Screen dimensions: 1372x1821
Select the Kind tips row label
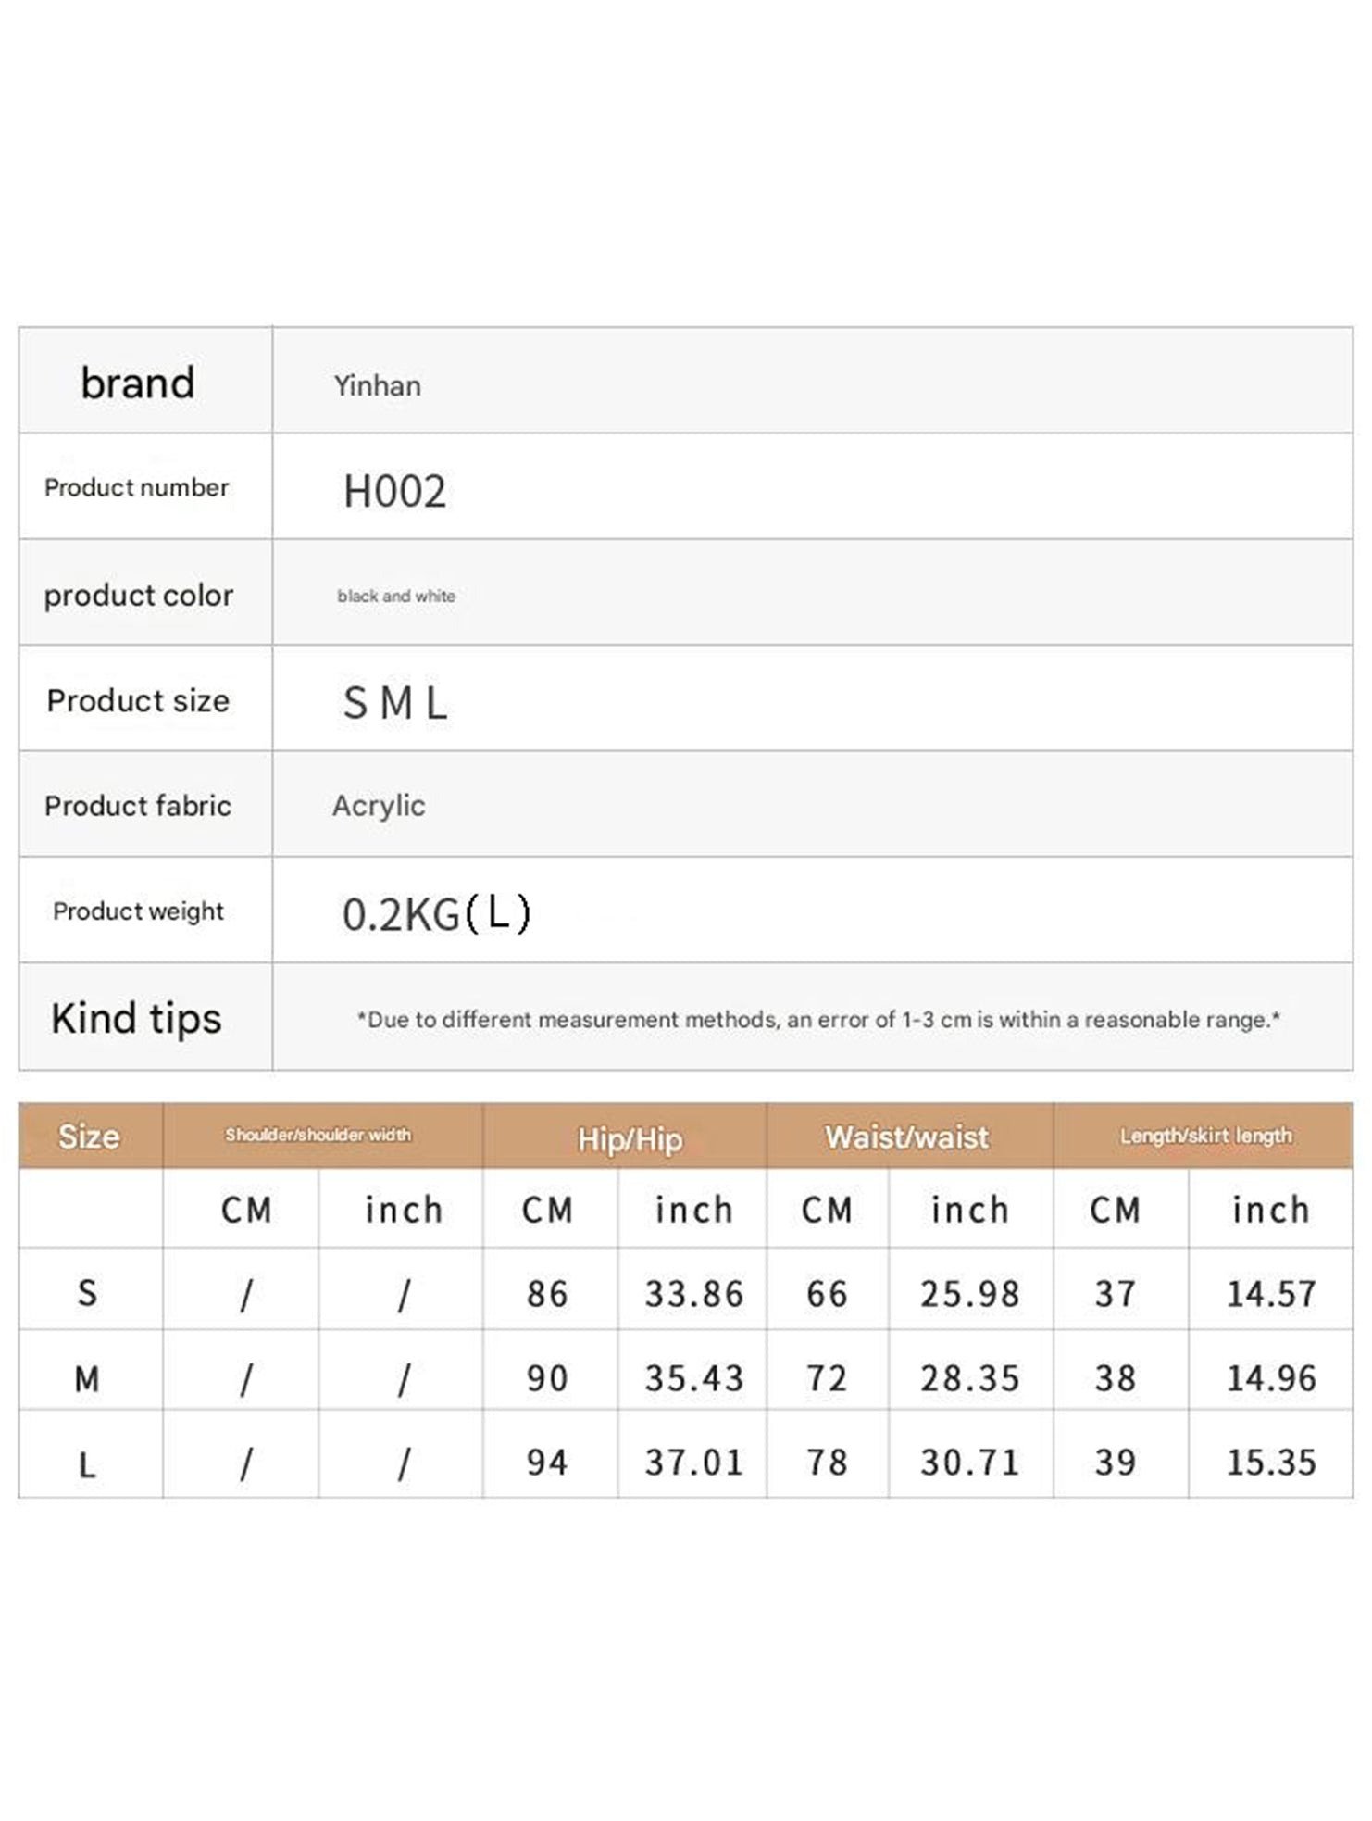coord(137,1018)
